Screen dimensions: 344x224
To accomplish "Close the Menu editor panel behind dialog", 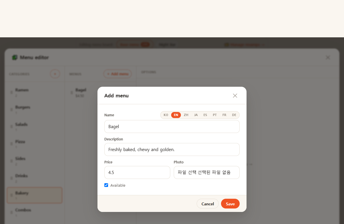I will pos(328,57).
